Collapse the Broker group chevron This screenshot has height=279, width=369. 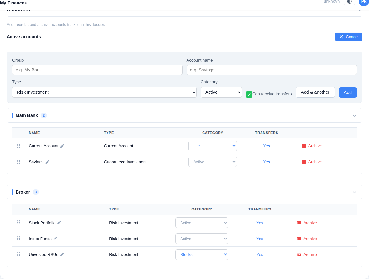click(354, 192)
